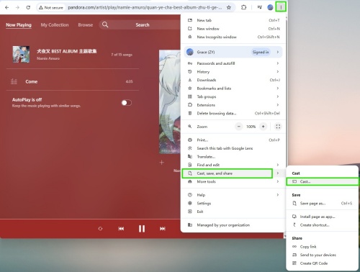Click the Pandora search field
The height and width of the screenshot is (272, 360).
click(x=143, y=24)
